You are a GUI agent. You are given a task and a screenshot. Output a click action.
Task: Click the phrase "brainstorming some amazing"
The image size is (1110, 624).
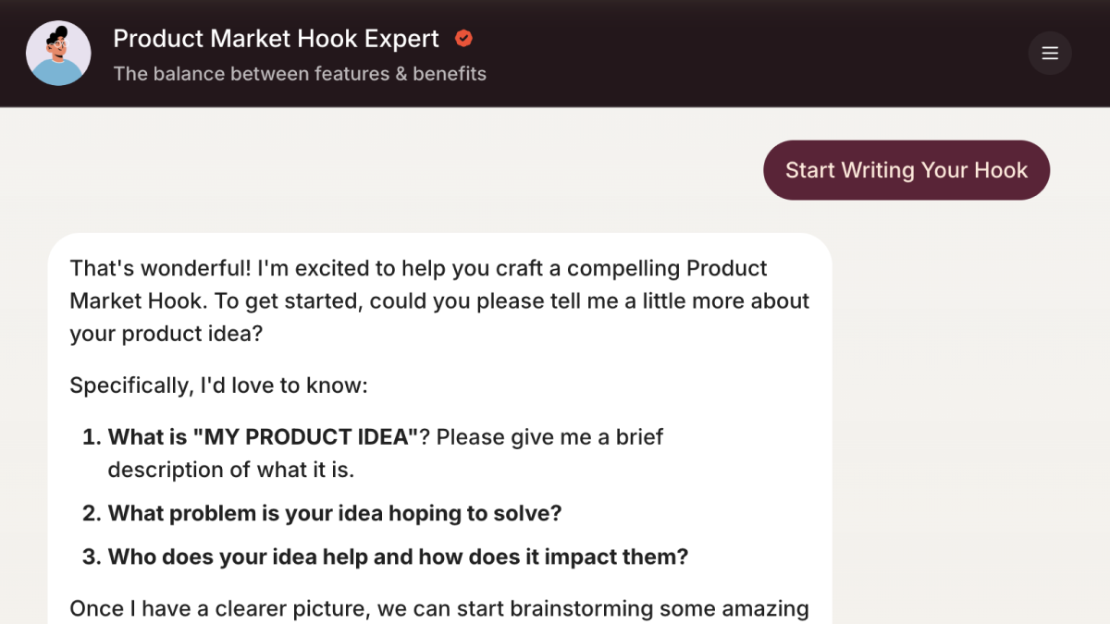point(660,608)
